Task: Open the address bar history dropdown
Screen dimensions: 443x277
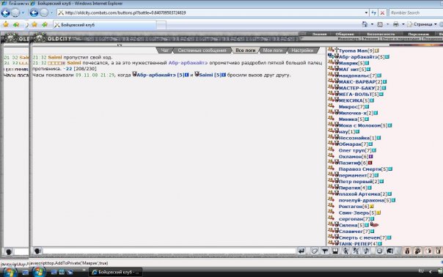Action: [366, 12]
